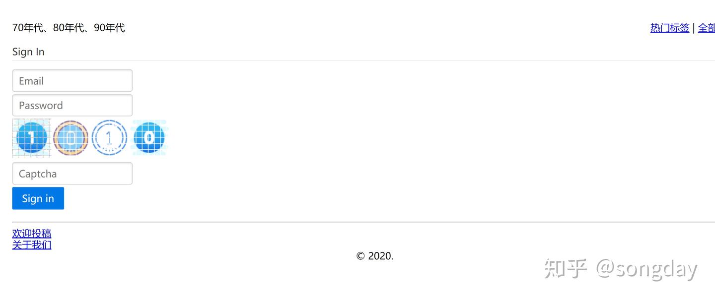Open the 热门标签 link

[x=670, y=28]
